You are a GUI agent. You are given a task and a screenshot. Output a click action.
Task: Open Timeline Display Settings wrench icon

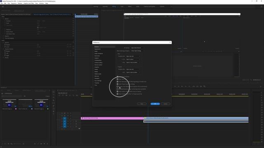click(73, 95)
